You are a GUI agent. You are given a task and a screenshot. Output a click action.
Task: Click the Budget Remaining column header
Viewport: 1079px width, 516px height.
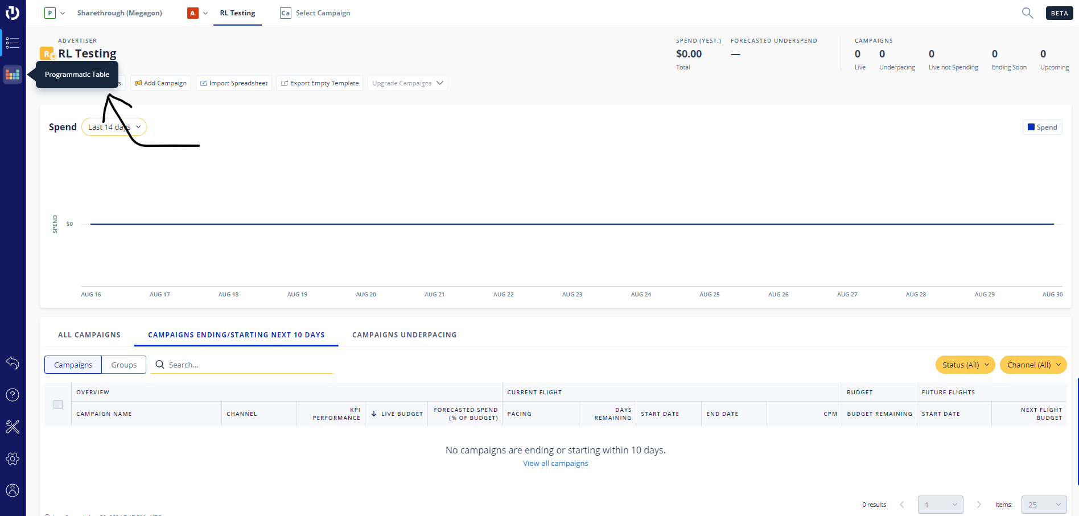coord(879,414)
